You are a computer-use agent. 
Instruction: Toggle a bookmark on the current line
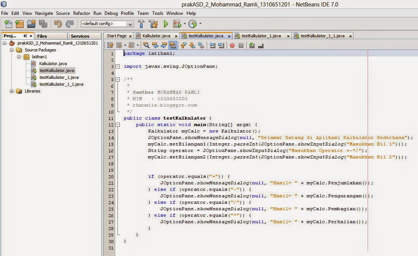[202, 45]
